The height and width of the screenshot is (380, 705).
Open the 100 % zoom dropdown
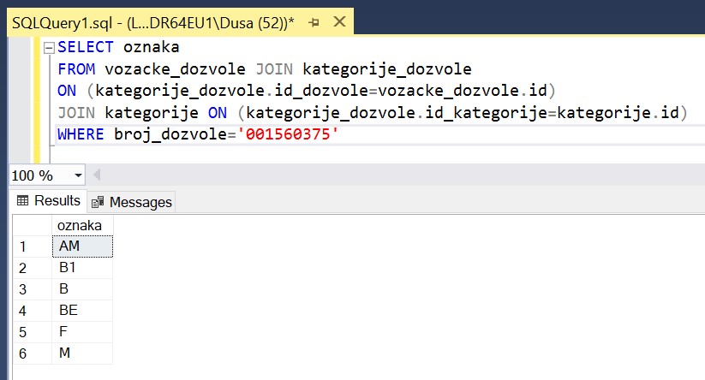click(x=79, y=175)
